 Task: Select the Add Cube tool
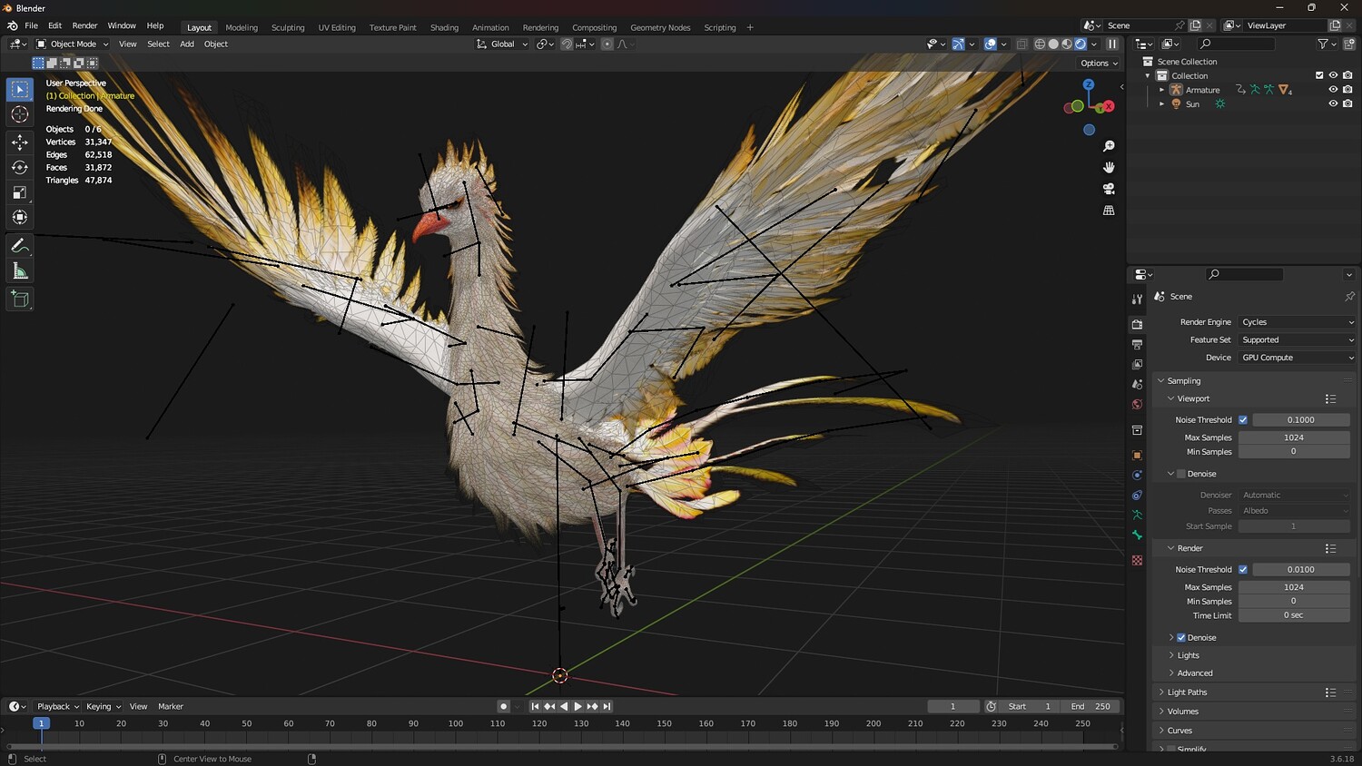click(x=20, y=300)
